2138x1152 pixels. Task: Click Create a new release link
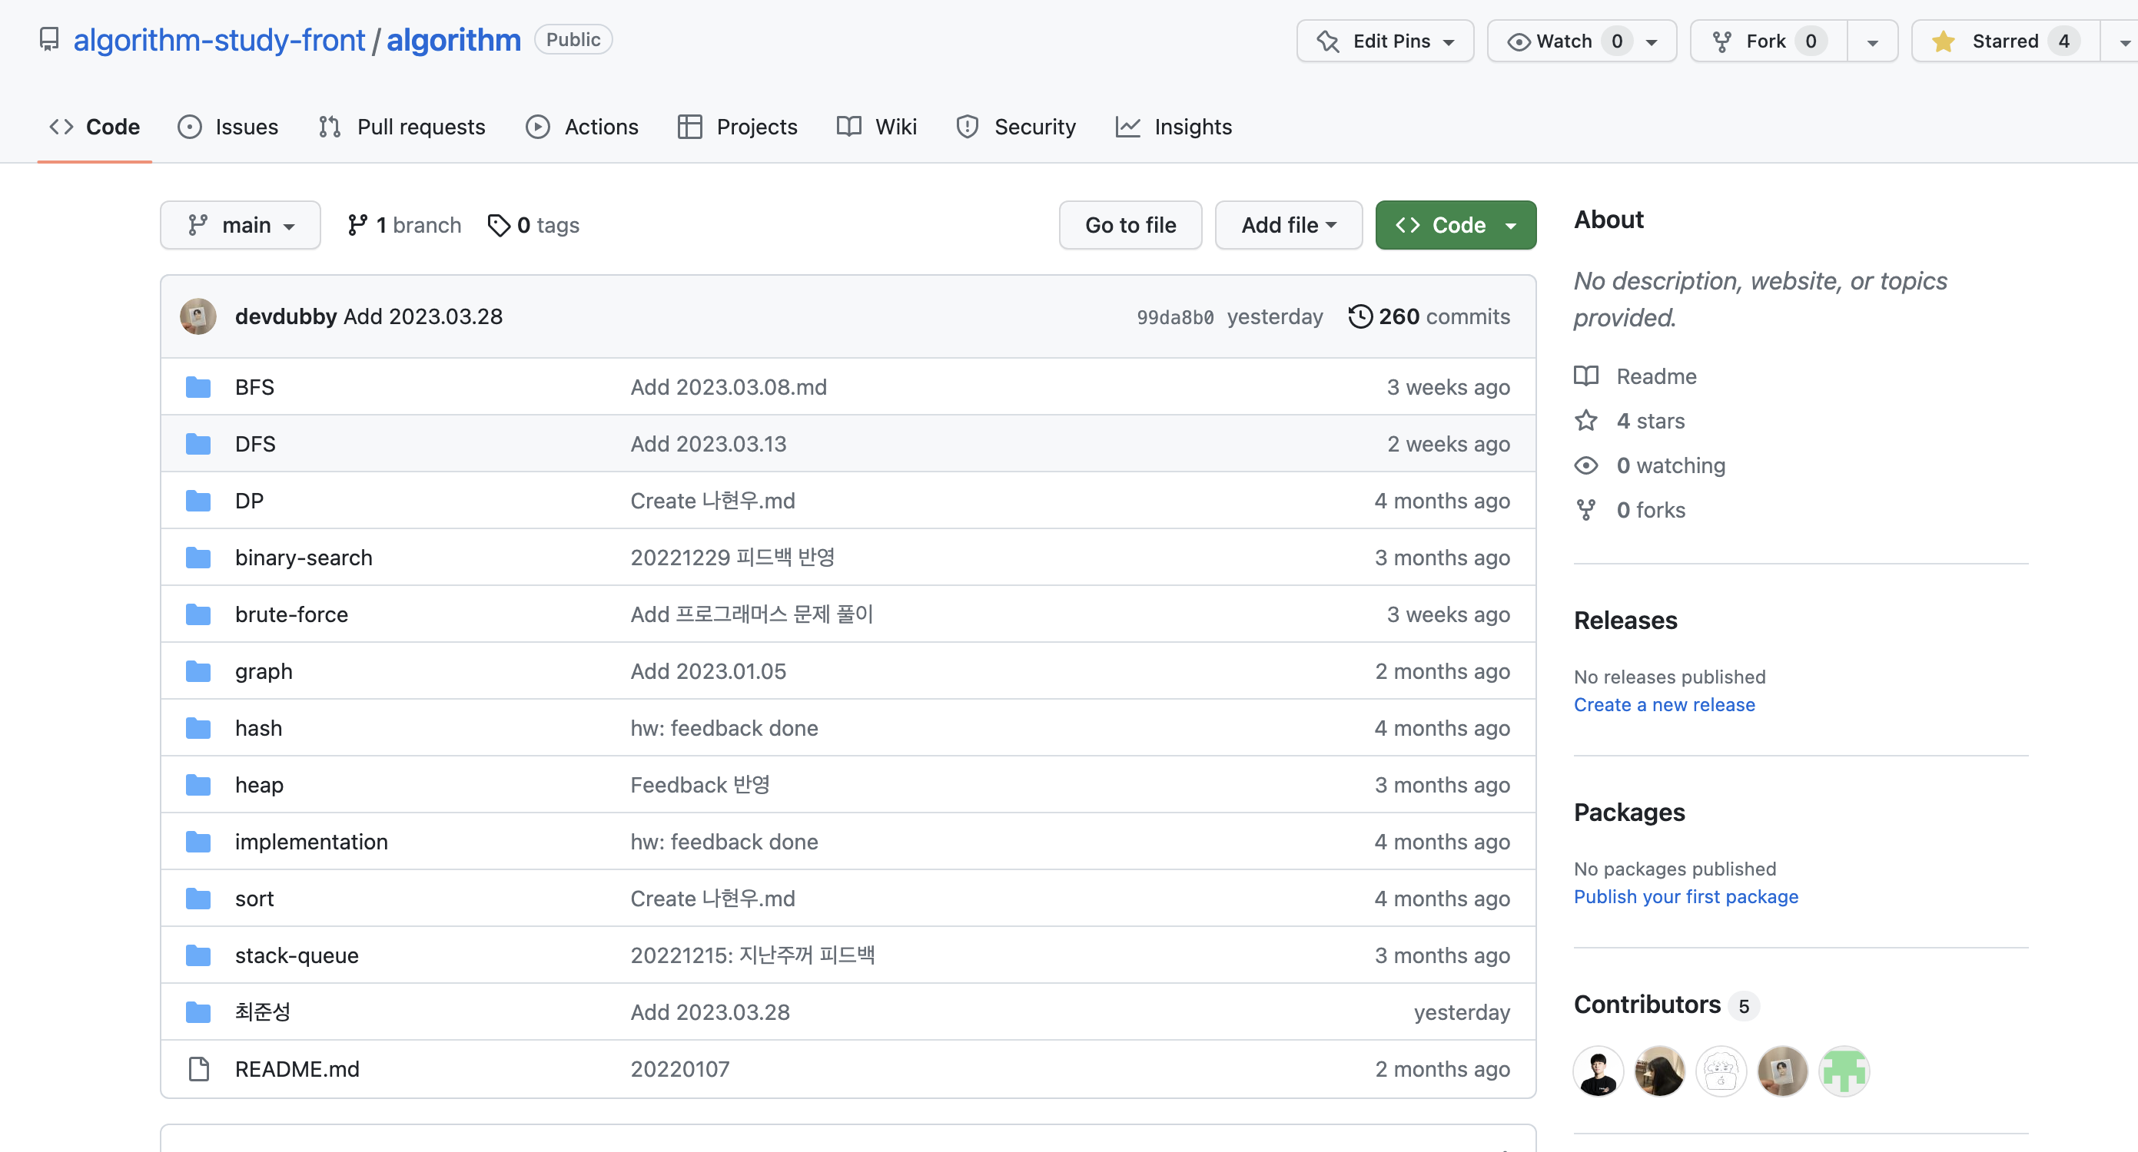point(1663,704)
